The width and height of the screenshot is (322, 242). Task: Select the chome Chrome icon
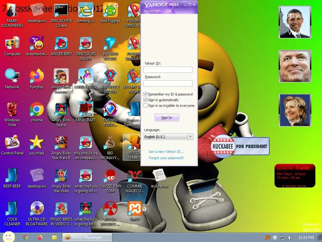coord(36,112)
